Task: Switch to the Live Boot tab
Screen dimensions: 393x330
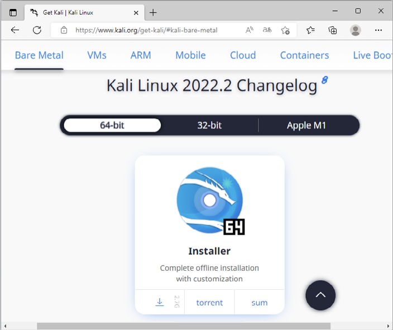Action: (x=372, y=55)
